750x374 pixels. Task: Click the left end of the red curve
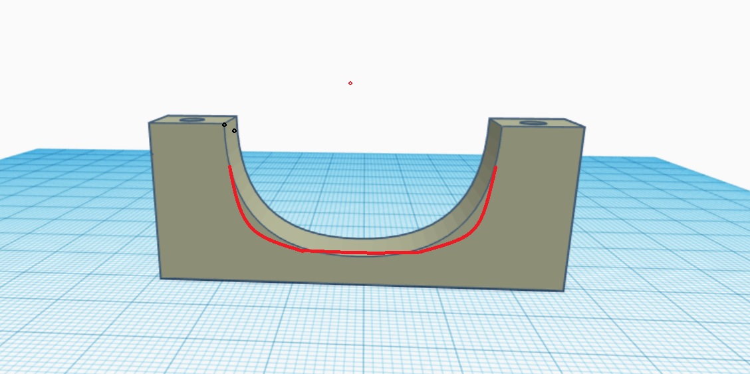click(x=230, y=168)
